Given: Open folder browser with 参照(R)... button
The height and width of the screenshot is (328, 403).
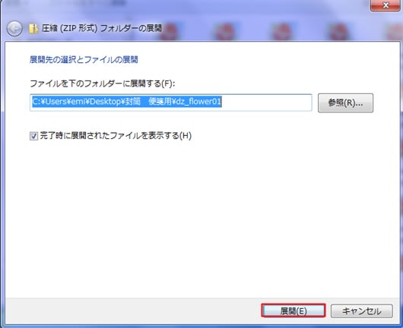Looking at the screenshot, I should point(345,103).
